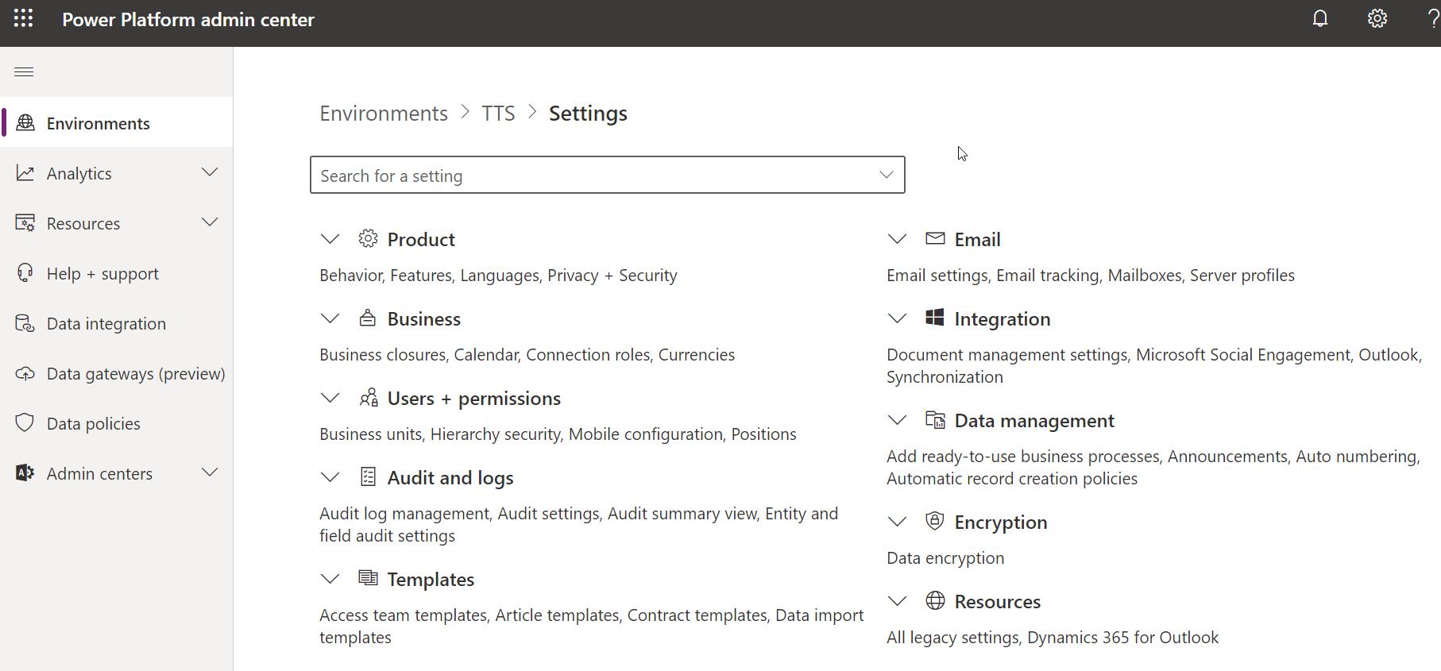The height and width of the screenshot is (671, 1441).
Task: Select Data integration in the sidebar
Action: [117, 323]
